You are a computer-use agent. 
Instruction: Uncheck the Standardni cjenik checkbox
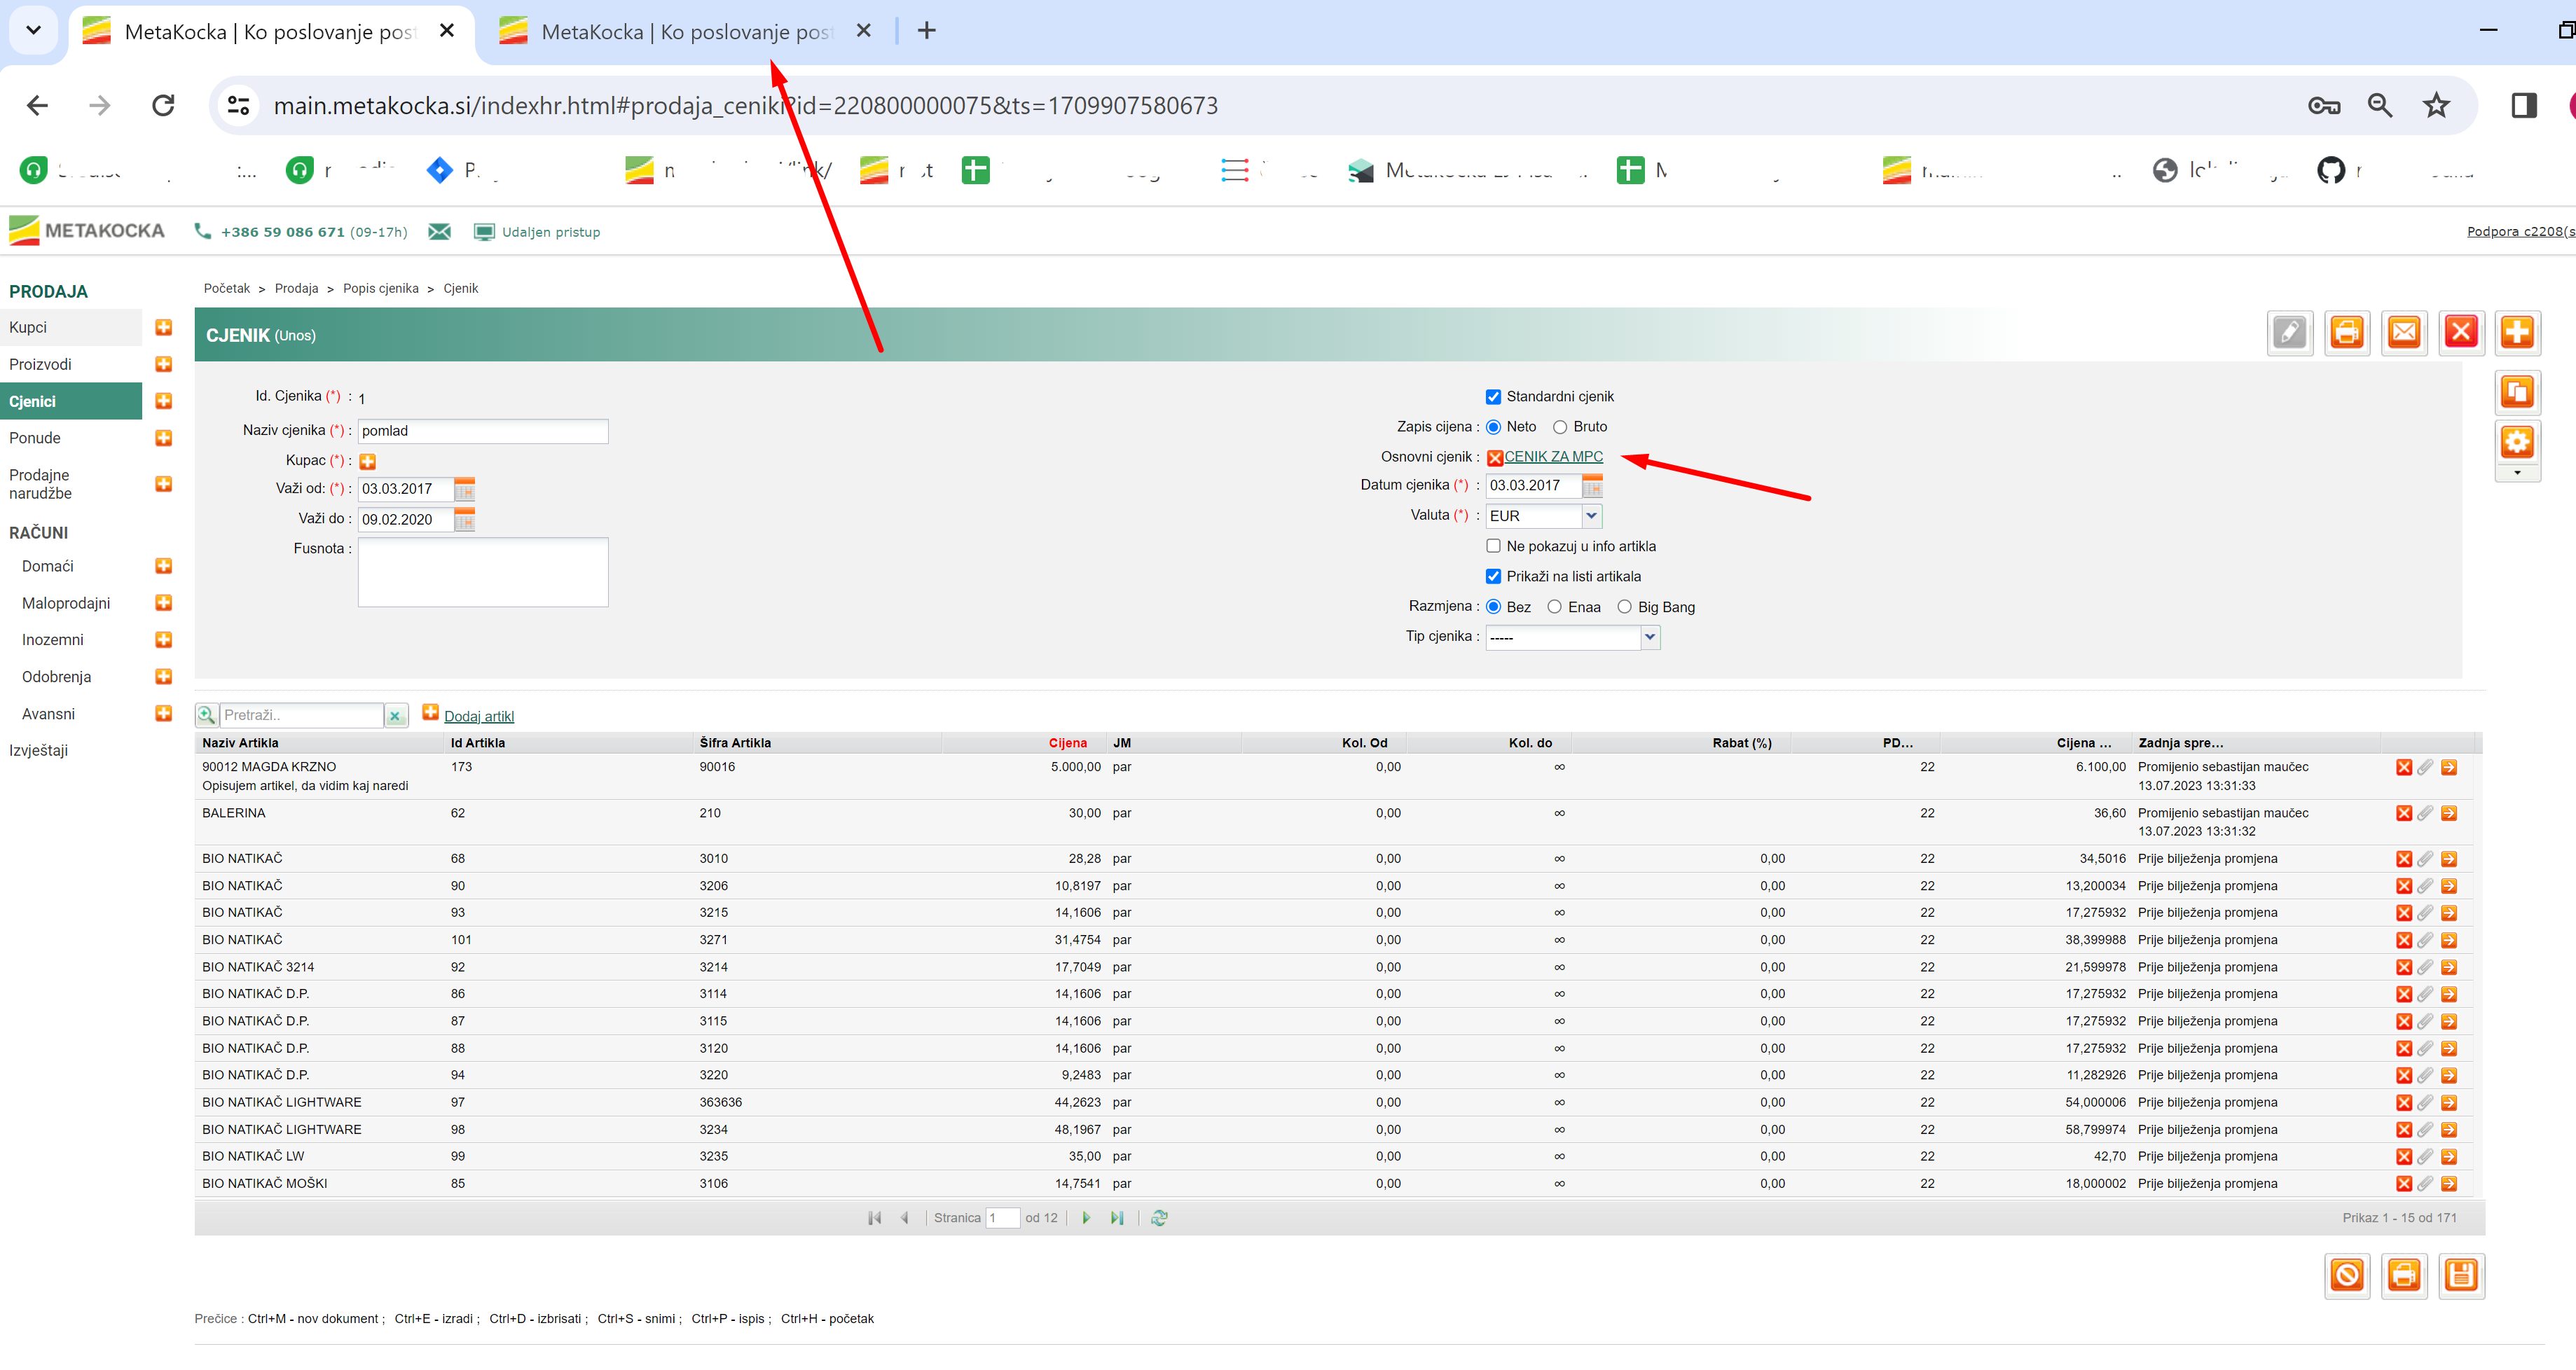[x=1493, y=397]
